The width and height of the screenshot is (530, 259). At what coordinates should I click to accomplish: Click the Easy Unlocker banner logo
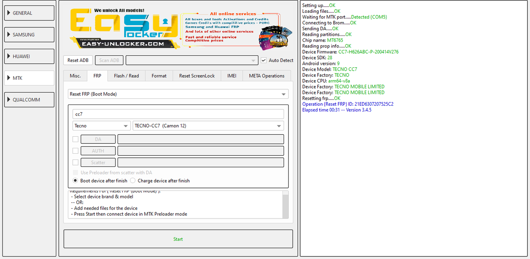pos(124,28)
